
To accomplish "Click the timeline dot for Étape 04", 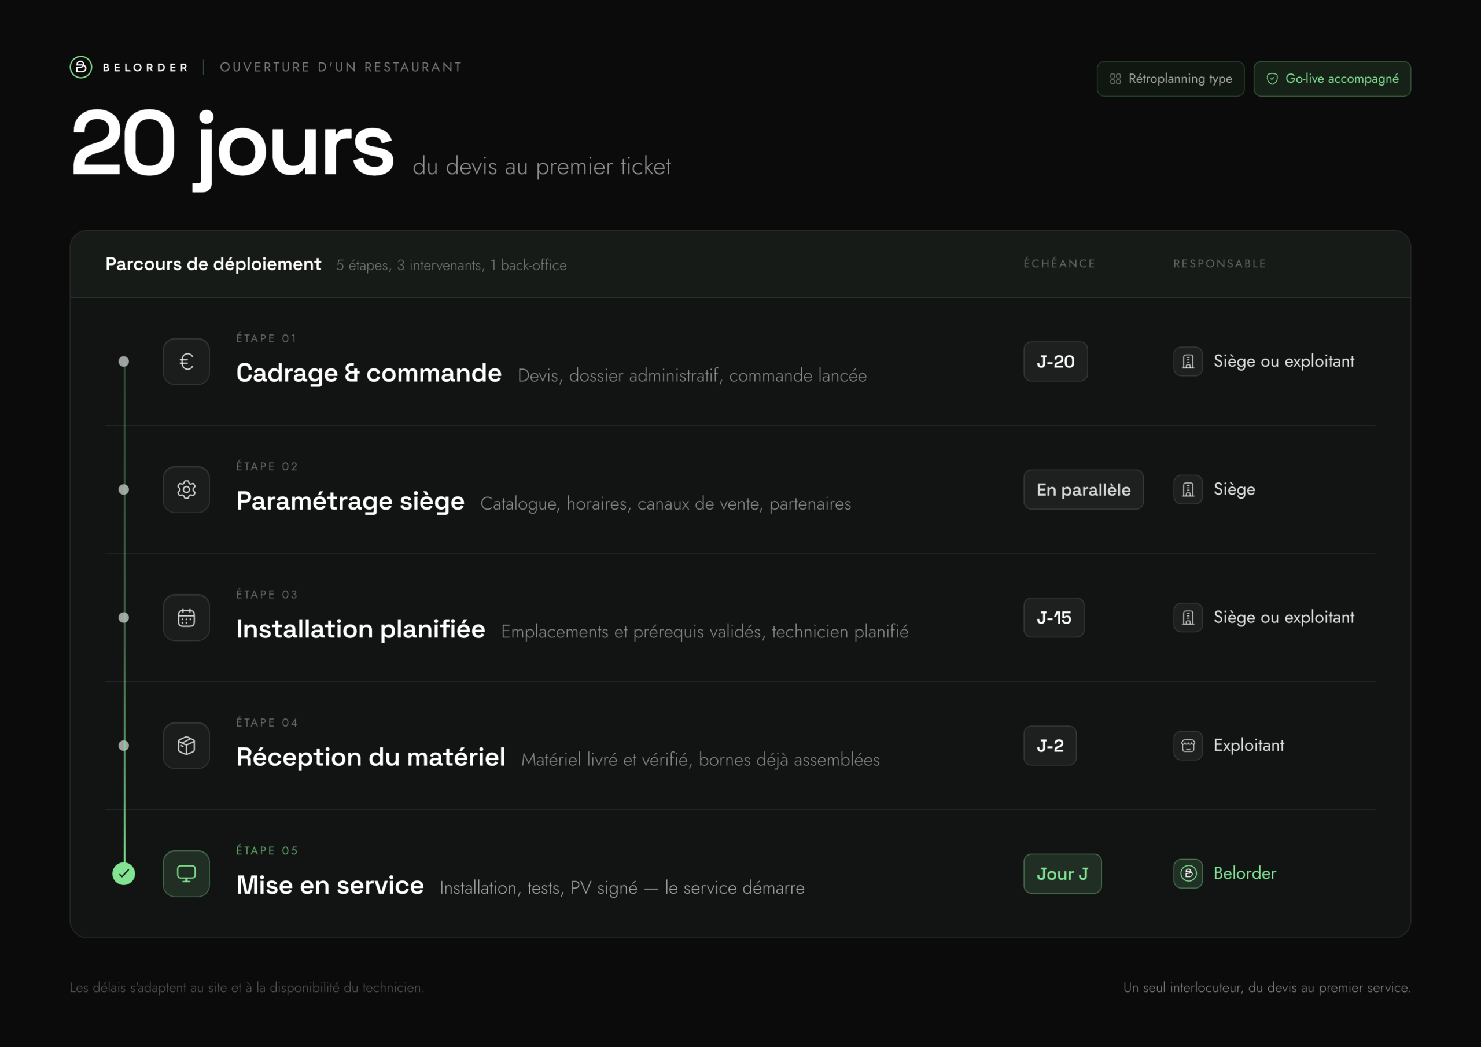I will (124, 746).
